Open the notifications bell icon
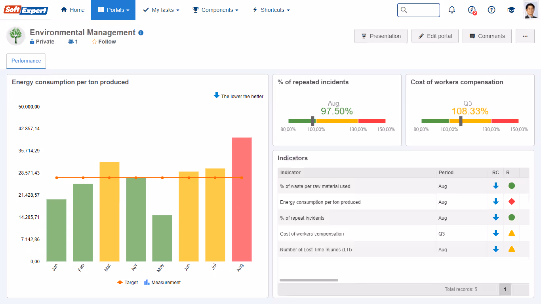 pos(452,10)
